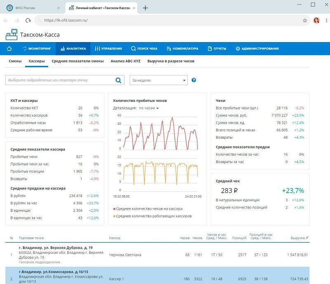330x284 pixels.
Task: Close the ФНС России tab
Action: click(59, 8)
